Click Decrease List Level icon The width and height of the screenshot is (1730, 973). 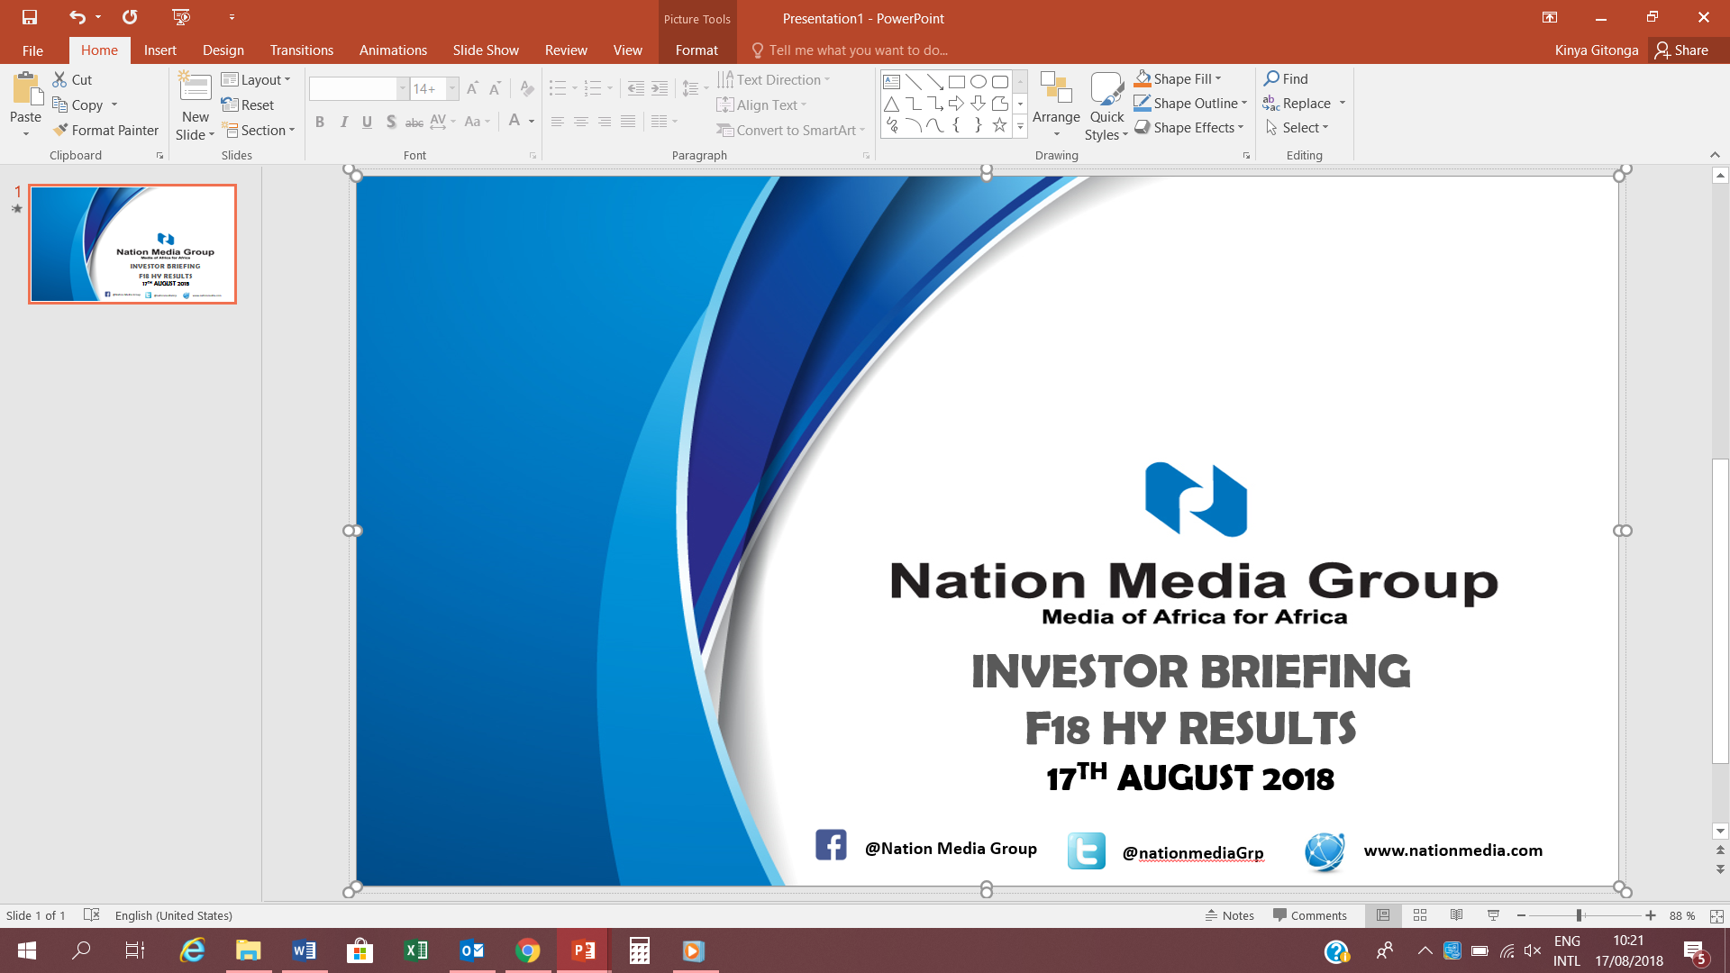tap(635, 88)
